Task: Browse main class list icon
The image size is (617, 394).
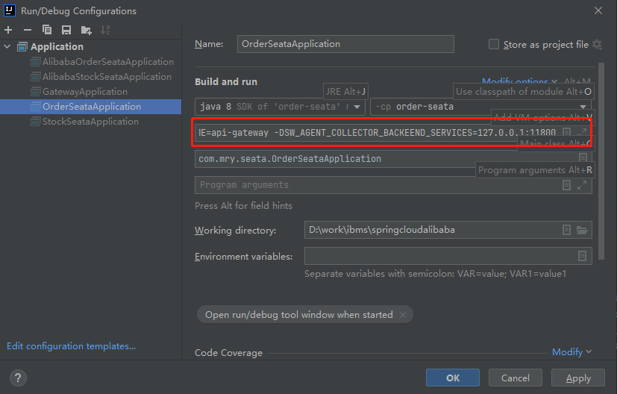Action: 583,158
